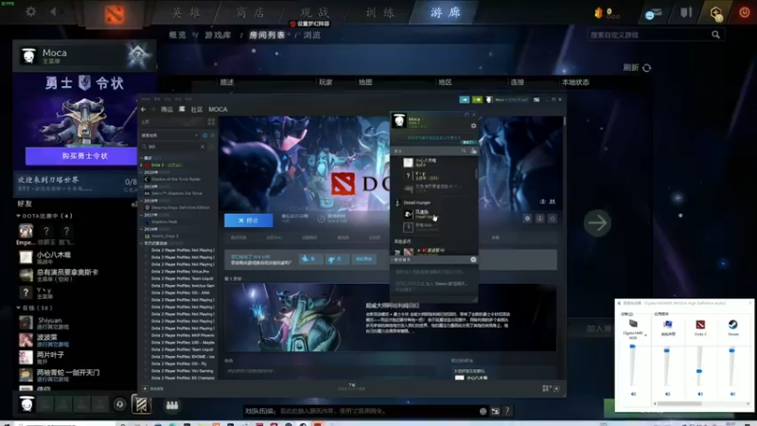Open the 观战 tab in Dota header

(x=315, y=12)
